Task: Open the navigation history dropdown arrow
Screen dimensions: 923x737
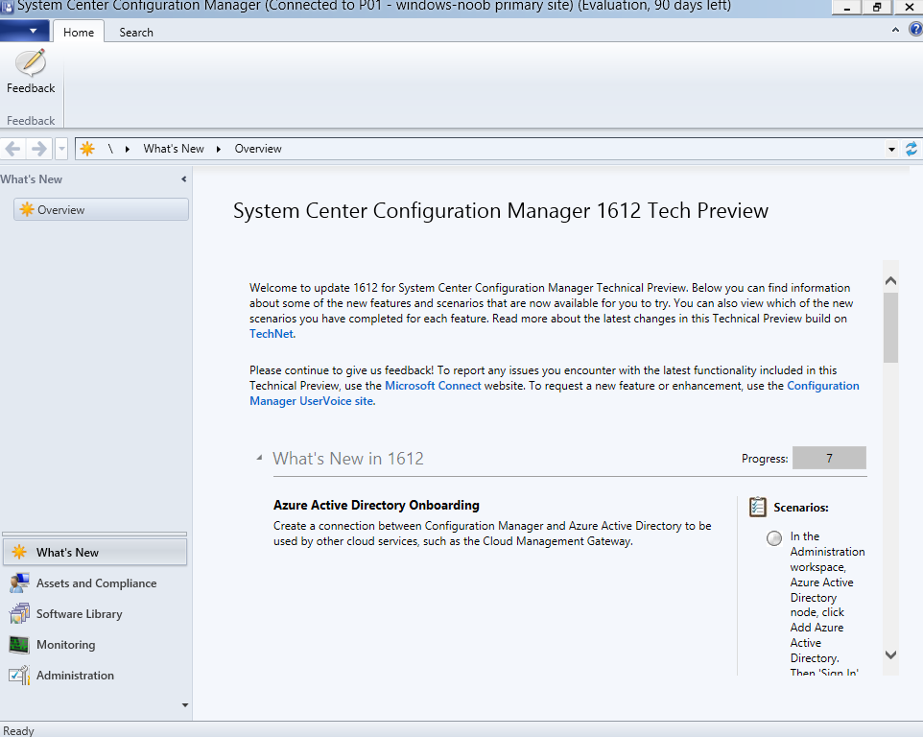Action: tap(61, 149)
